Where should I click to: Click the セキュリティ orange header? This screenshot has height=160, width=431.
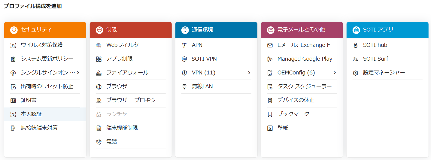coord(45,30)
